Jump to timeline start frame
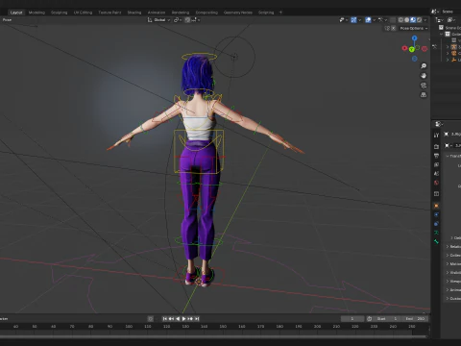Screen dimensions: 461x346 click(x=165, y=319)
